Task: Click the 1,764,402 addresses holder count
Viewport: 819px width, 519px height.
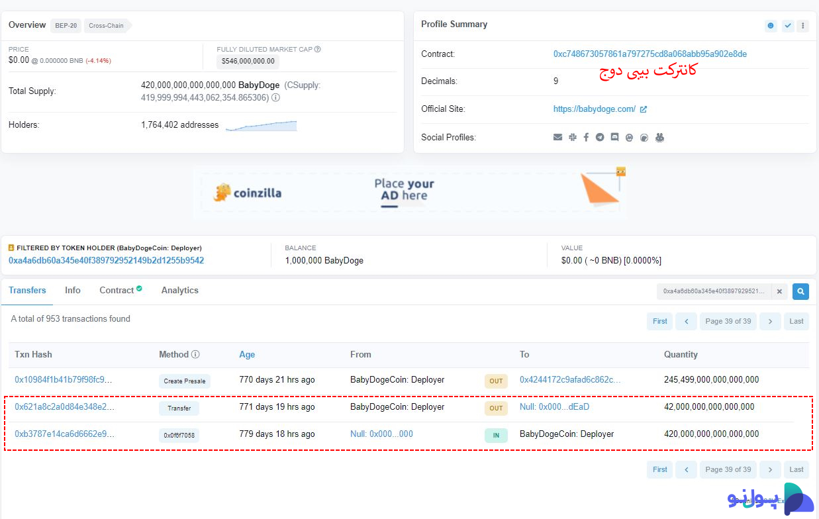Action: 180,124
